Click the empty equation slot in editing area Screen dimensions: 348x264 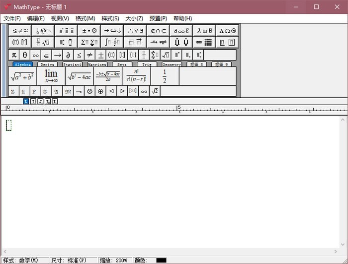[8, 126]
